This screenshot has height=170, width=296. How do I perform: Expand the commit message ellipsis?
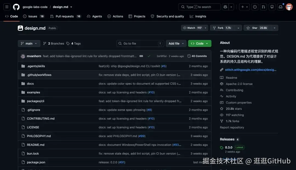point(141,56)
